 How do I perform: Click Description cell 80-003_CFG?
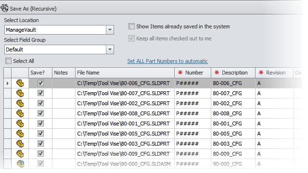click(233, 144)
